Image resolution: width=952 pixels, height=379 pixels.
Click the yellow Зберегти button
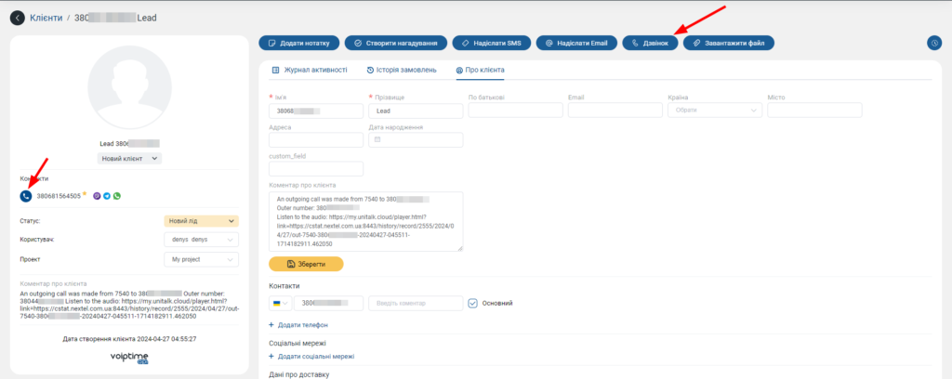click(x=306, y=264)
